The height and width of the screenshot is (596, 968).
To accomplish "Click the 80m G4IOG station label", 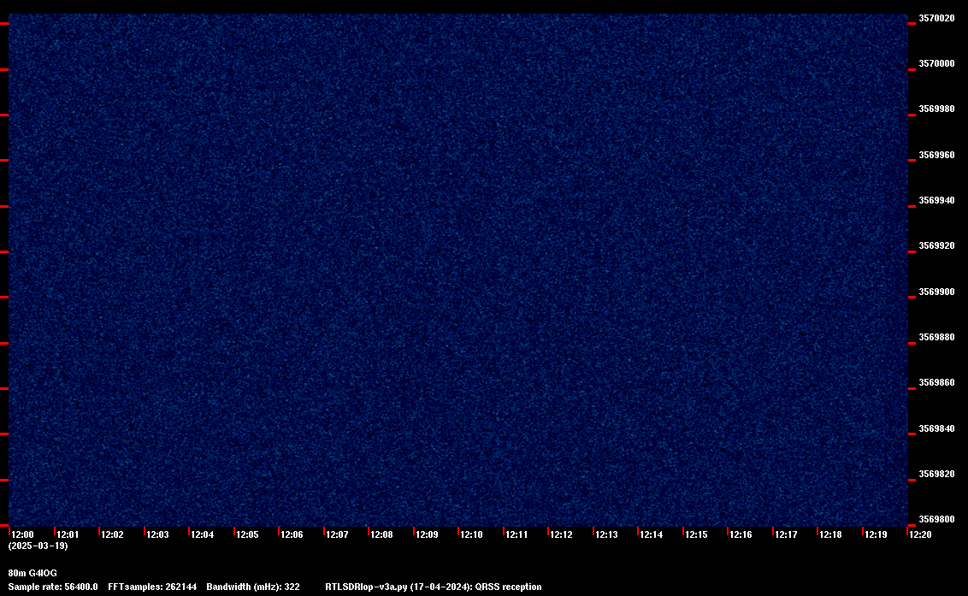I will (32, 573).
